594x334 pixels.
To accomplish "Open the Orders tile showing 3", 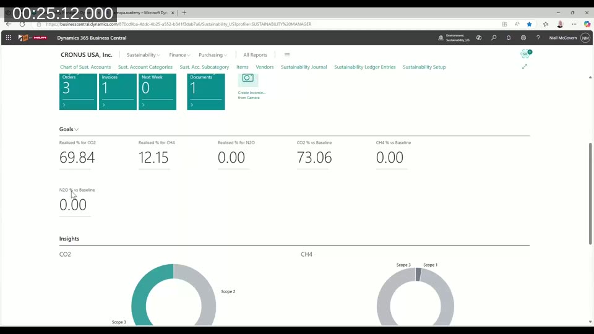I will pos(78,92).
